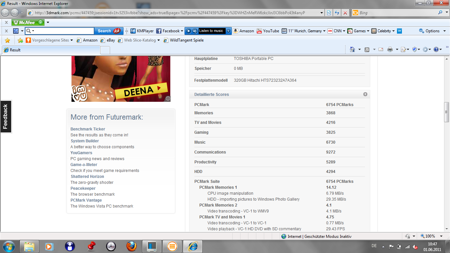Expand the CNN toolbar dropdown

click(344, 31)
